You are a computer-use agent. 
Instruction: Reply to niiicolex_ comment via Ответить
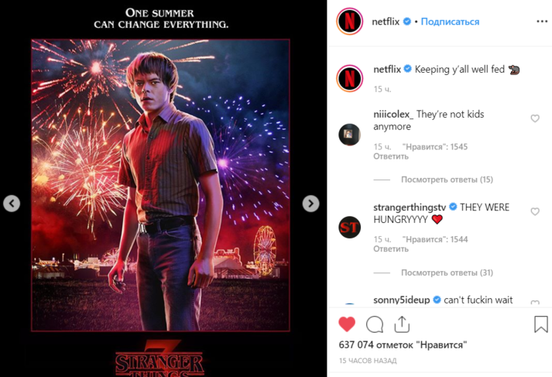390,156
